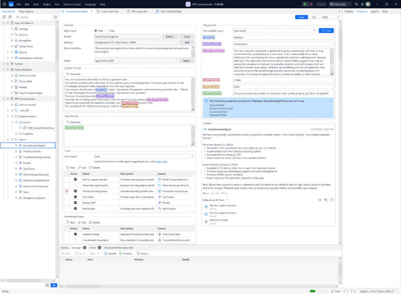Click the read more link under Tool choice
This screenshot has height=294, width=401.
(x=161, y=161)
